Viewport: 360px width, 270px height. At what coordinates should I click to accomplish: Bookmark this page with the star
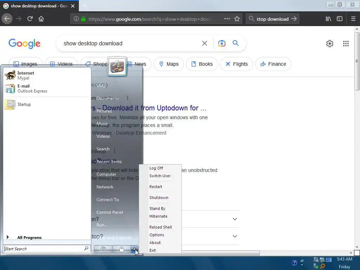(237, 19)
